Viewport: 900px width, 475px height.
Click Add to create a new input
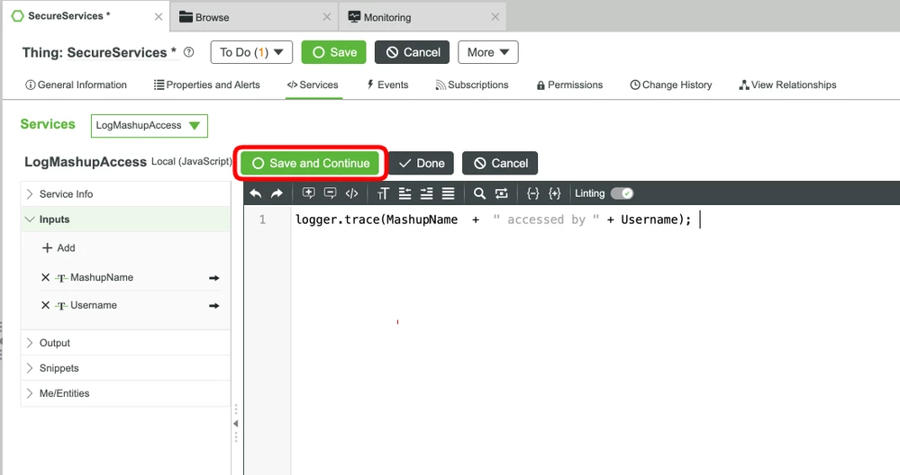click(59, 248)
